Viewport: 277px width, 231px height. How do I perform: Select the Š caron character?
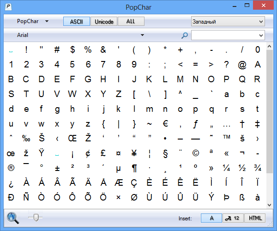42,138
